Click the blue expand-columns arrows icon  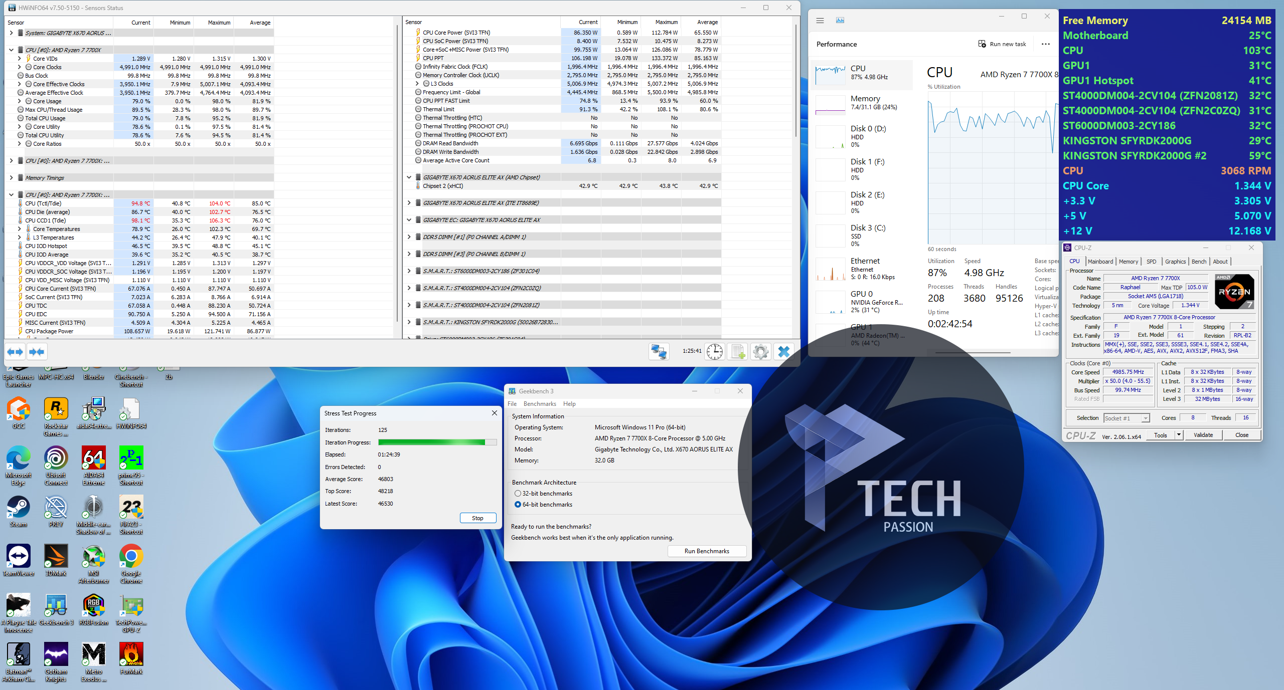click(x=15, y=352)
